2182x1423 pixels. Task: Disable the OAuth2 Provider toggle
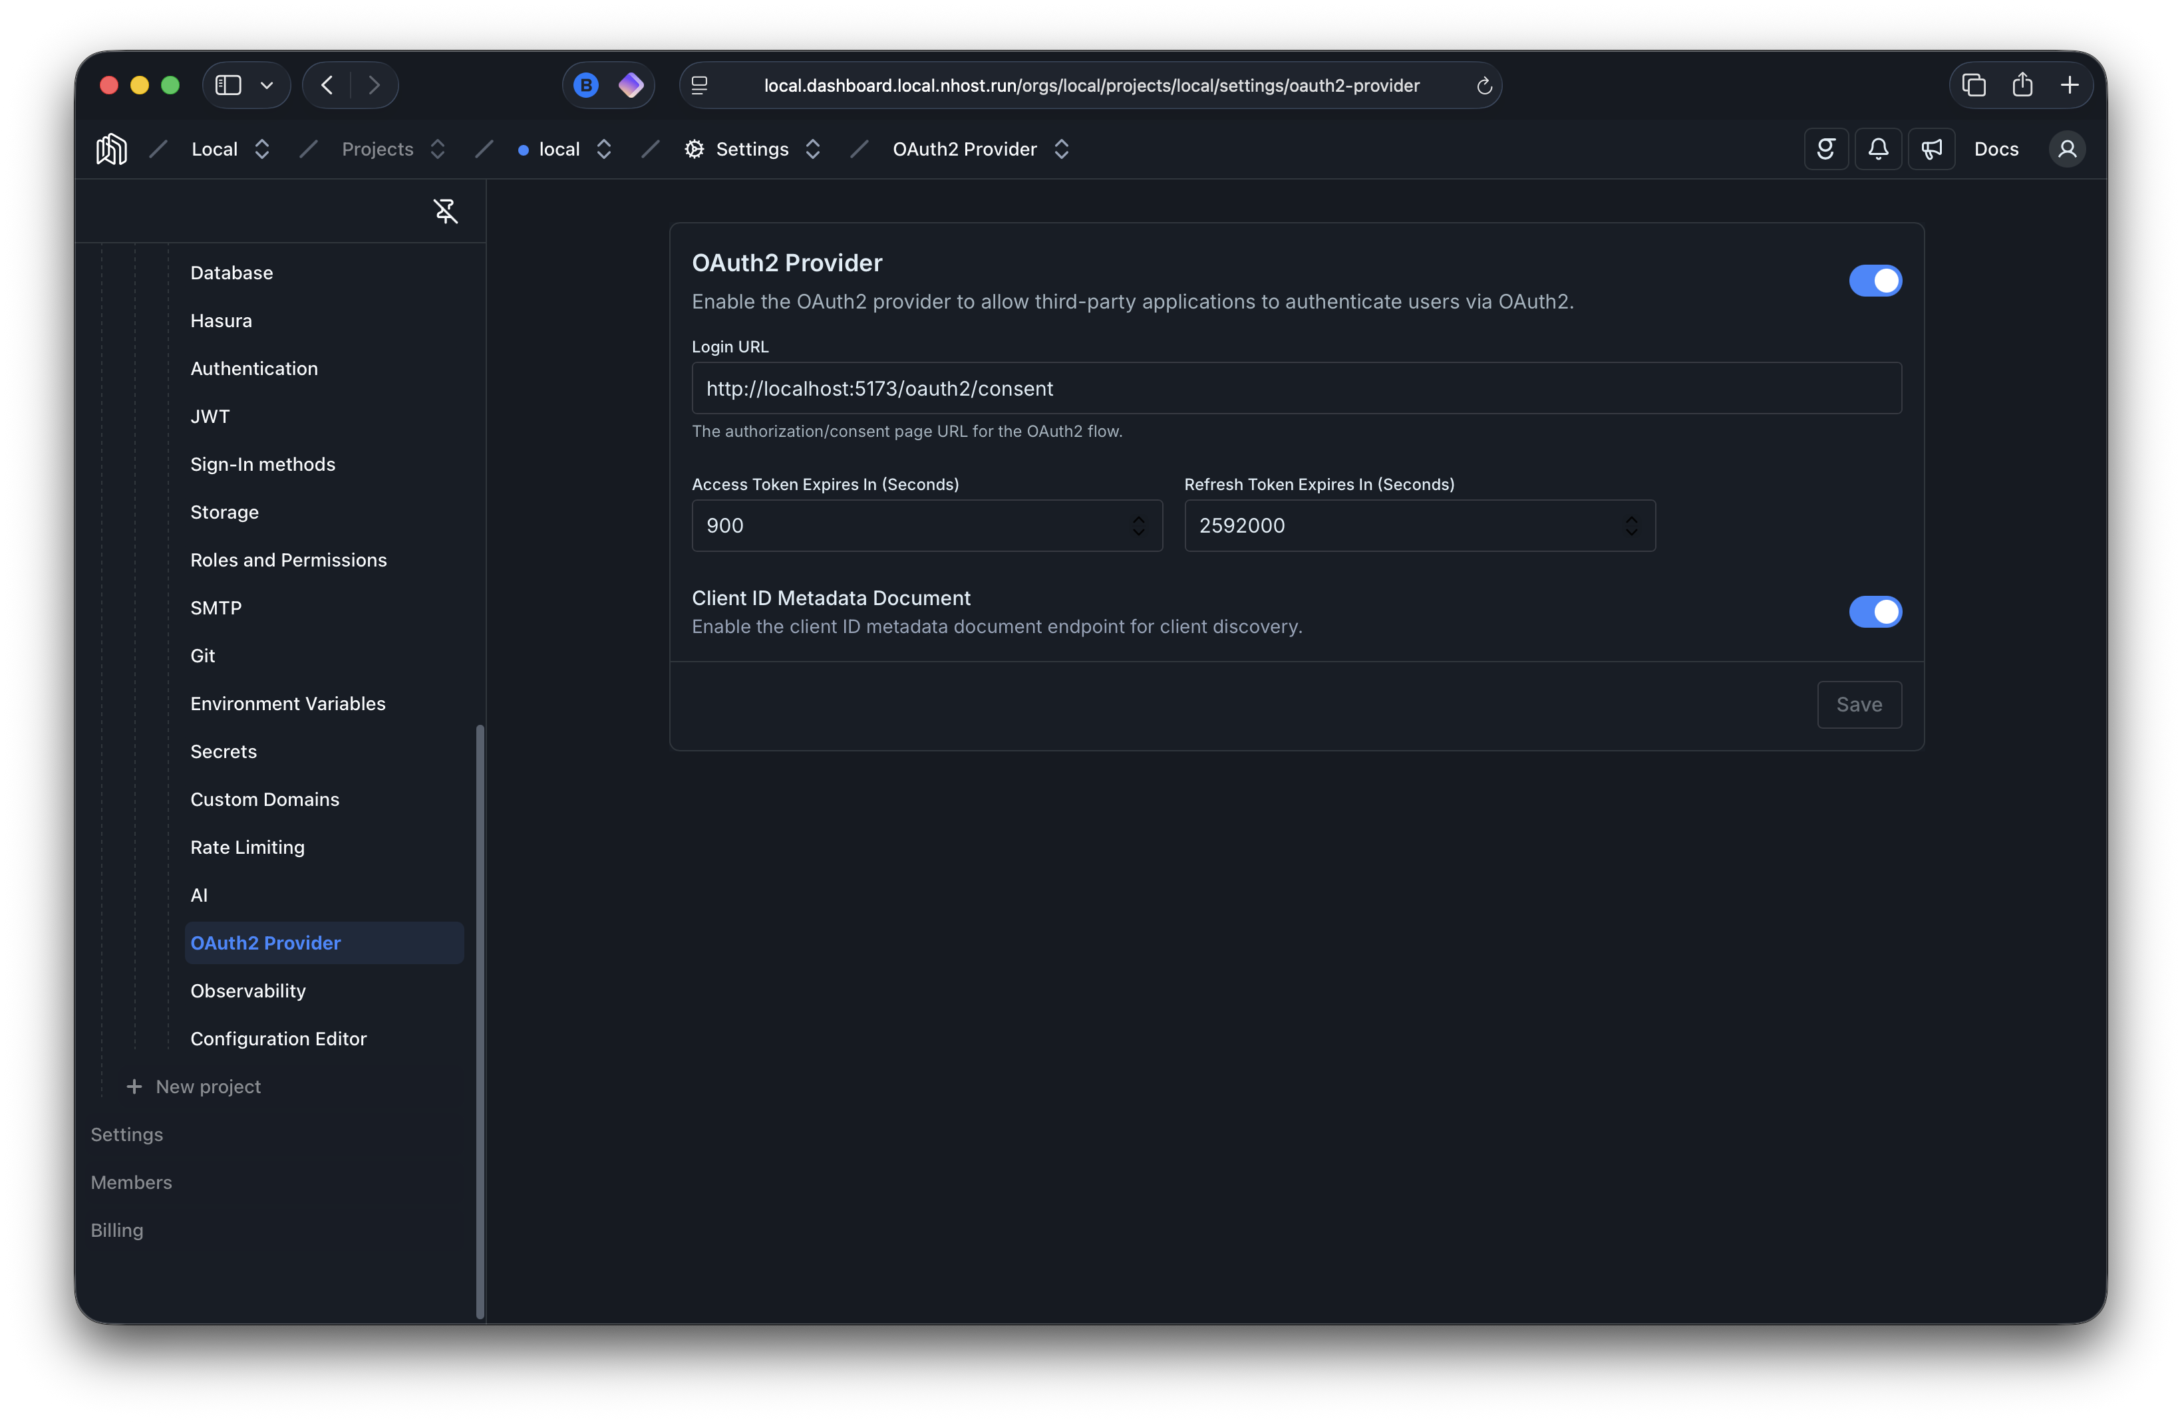click(1875, 281)
